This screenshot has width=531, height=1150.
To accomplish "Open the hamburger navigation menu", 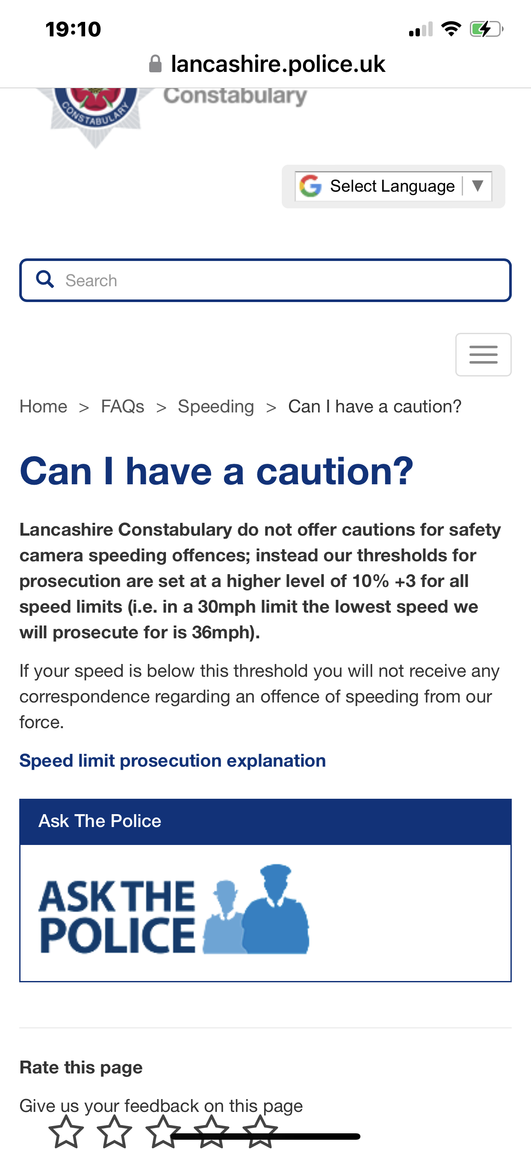I will (483, 355).
